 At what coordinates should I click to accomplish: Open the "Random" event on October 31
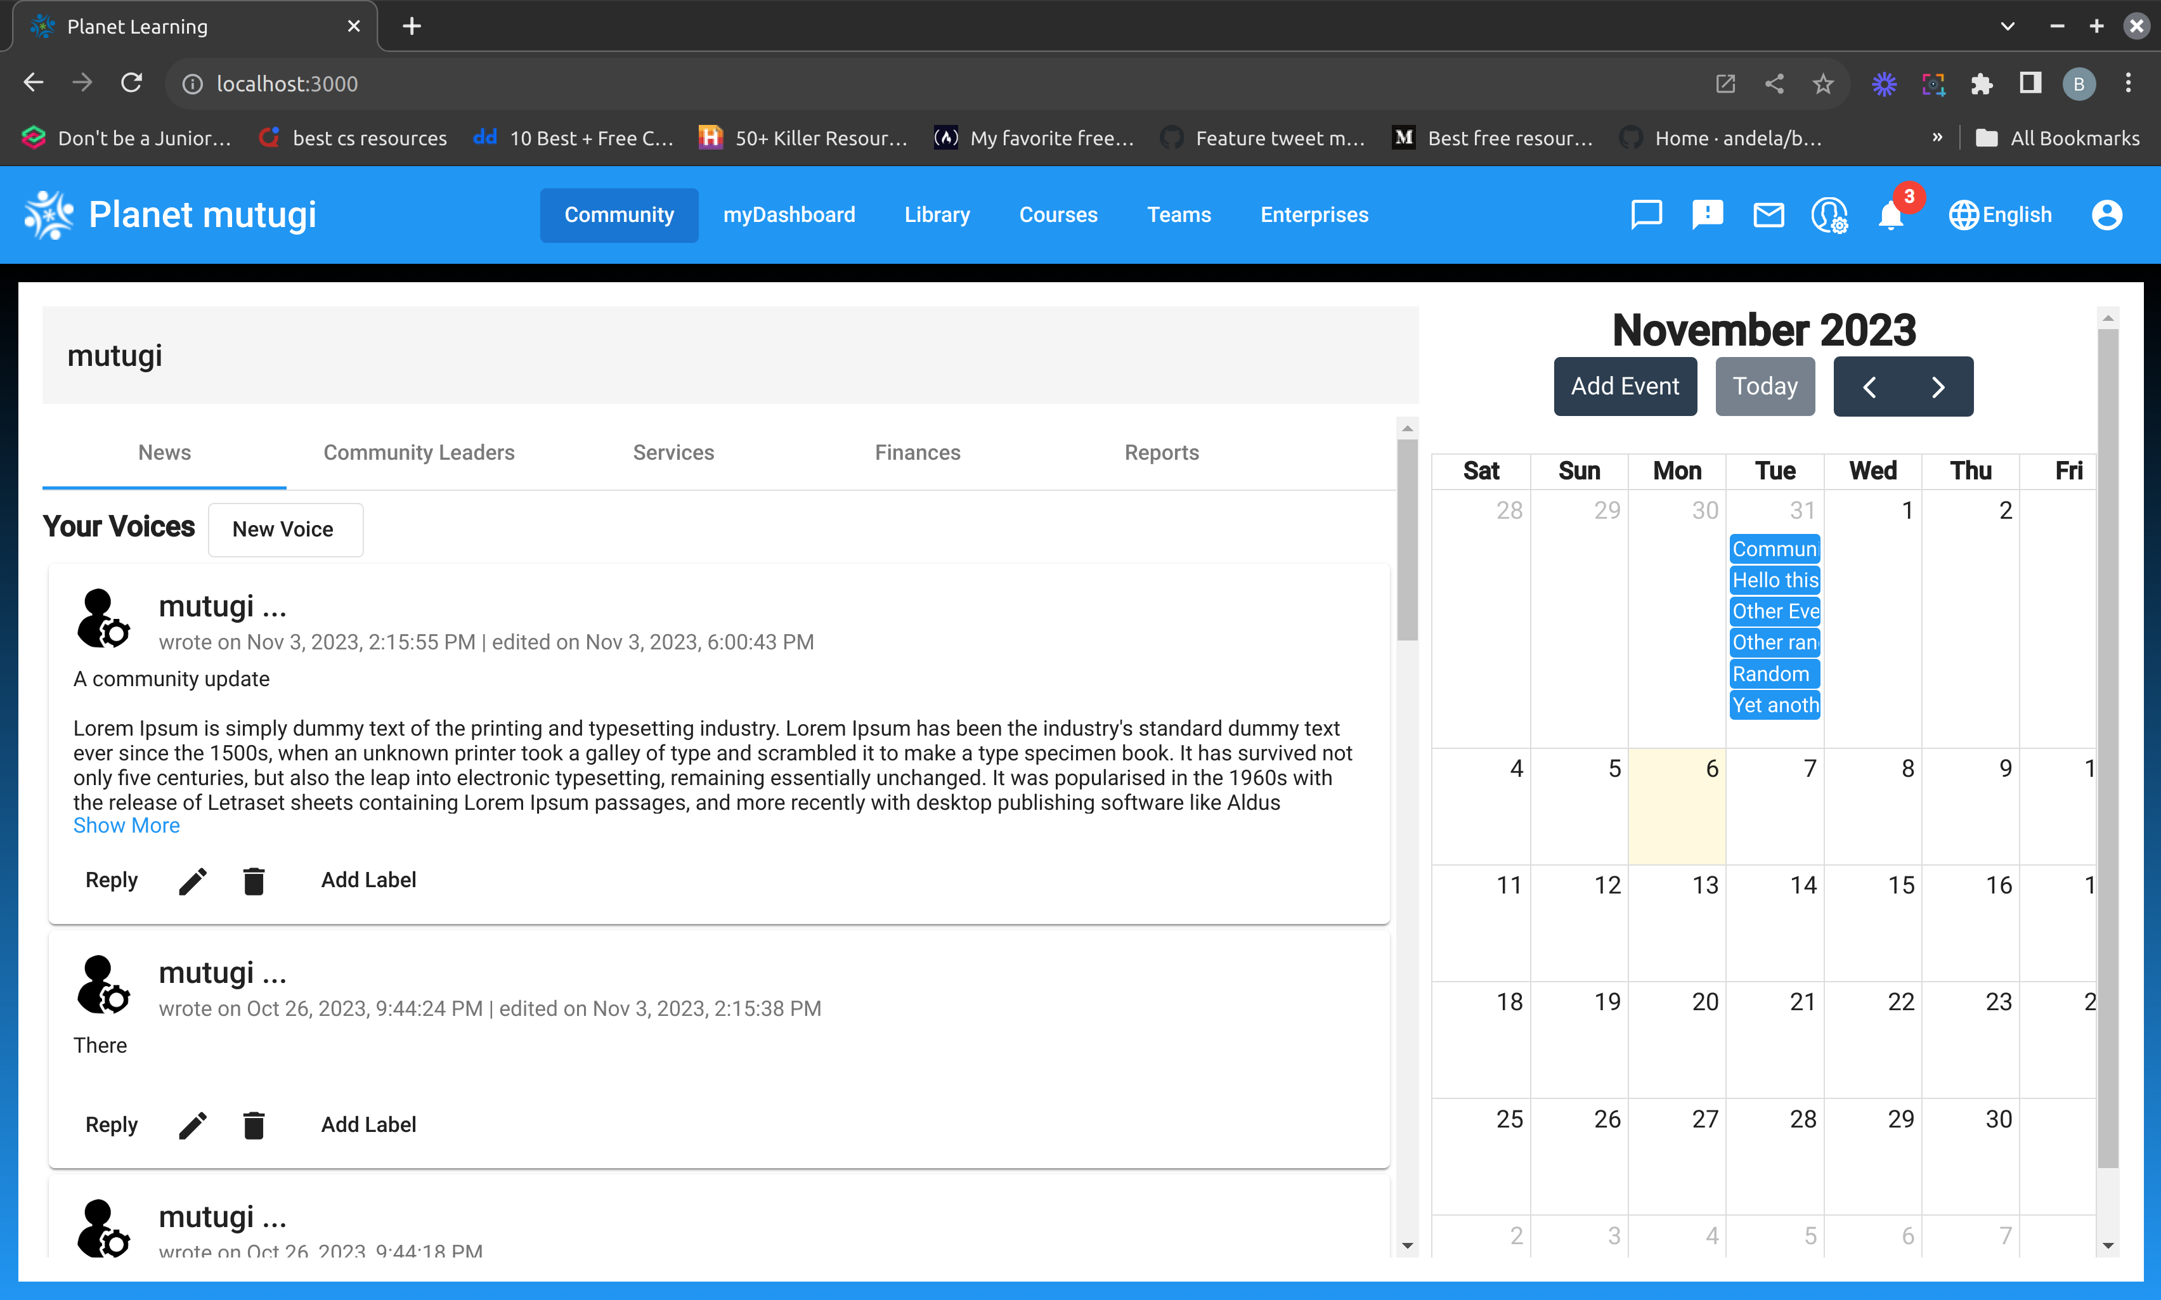click(1773, 673)
